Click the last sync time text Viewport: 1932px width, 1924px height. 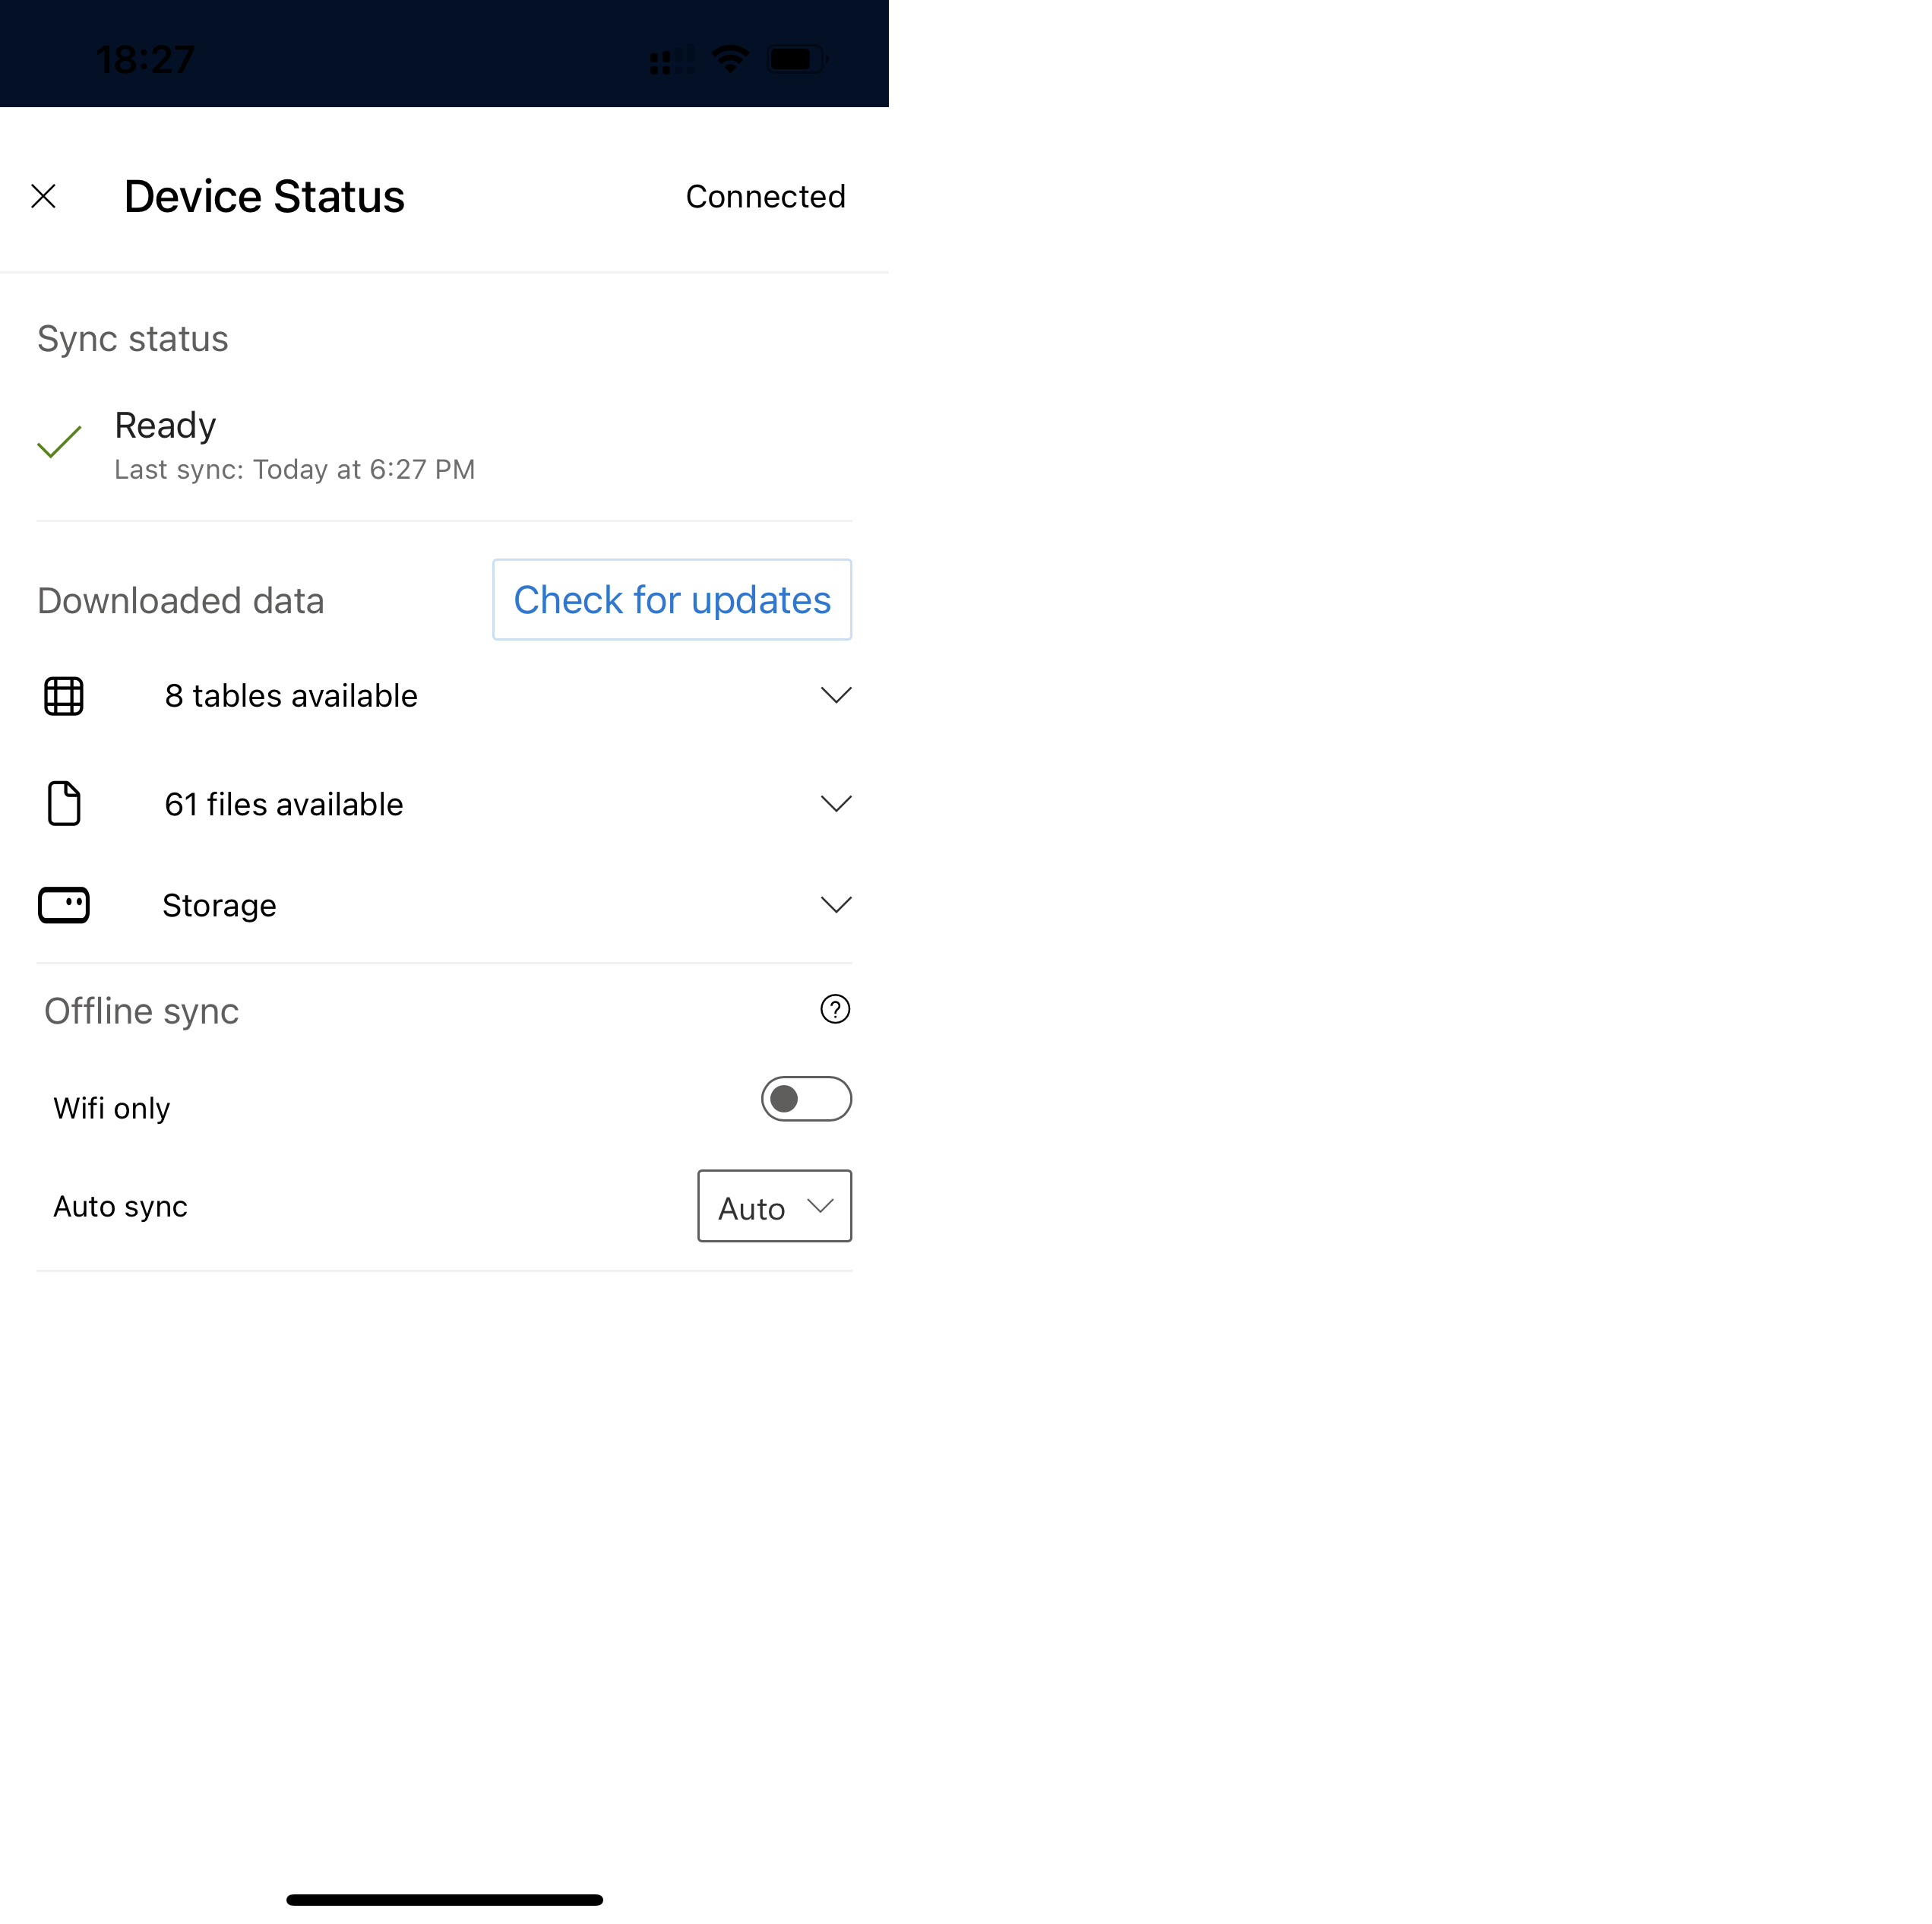click(x=294, y=469)
